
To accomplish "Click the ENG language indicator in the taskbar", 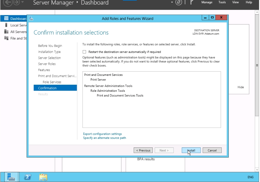I will [250, 177].
